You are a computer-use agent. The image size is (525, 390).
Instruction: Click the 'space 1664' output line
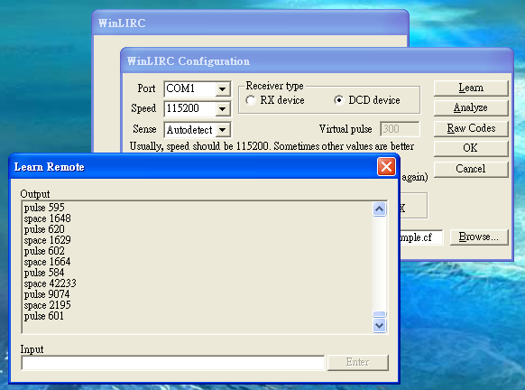point(48,262)
